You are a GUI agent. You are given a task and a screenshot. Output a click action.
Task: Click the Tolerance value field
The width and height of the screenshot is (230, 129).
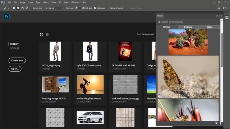pos(78,8)
